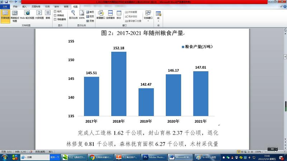Switch to the 页面布局 ribbon tab
The image size is (287, 161).
click(x=36, y=6)
